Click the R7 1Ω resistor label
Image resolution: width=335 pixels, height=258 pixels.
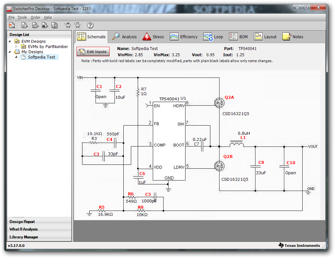144,92
